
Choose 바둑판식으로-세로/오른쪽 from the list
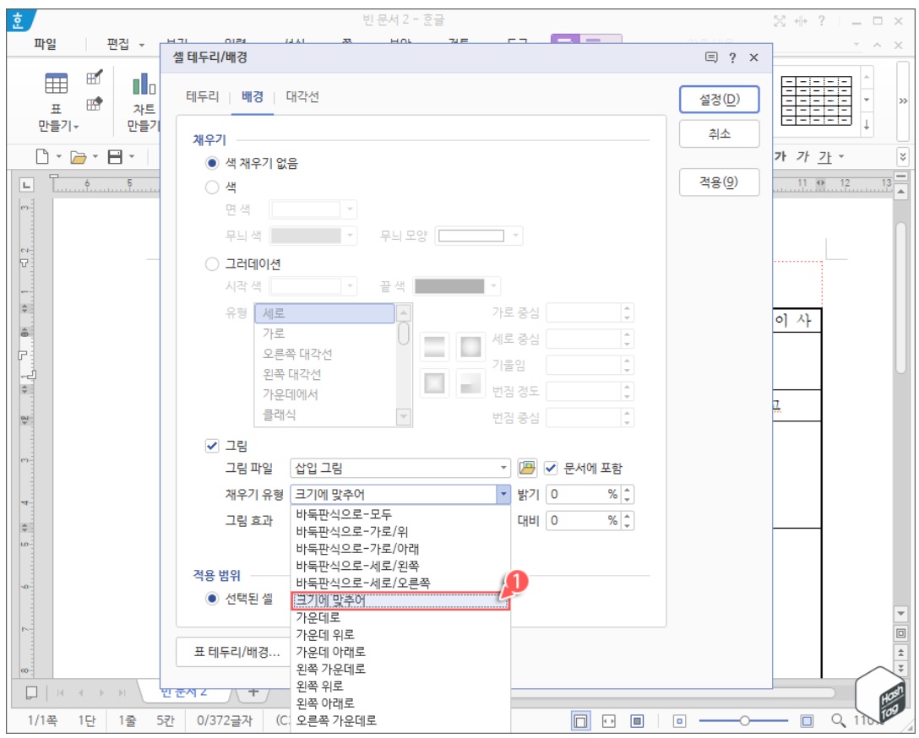[363, 583]
